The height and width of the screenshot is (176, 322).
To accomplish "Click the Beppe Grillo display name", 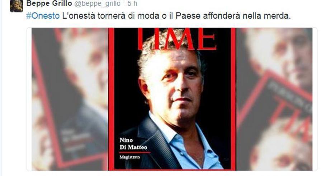I will coord(49,3).
